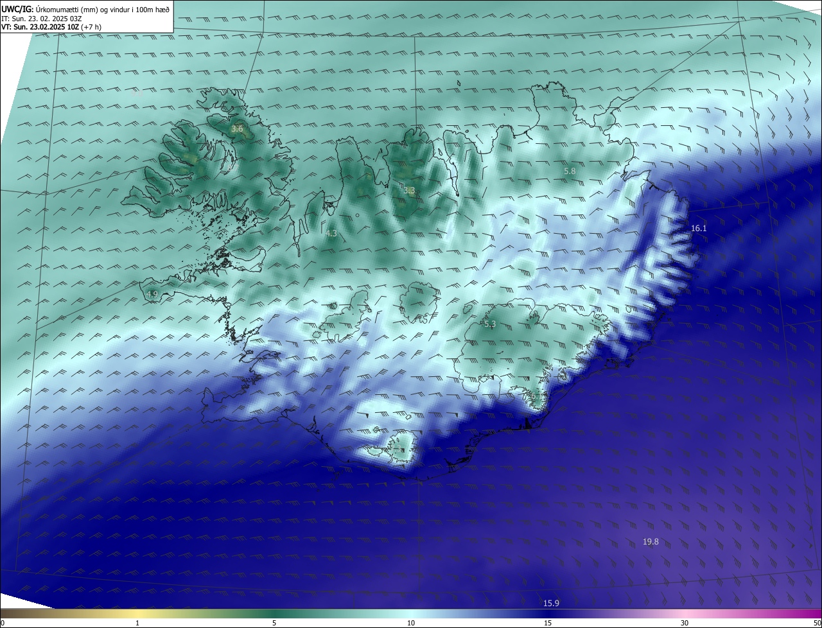Select the 19.8 maximum value over the ocean
The image size is (822, 628).
pyautogui.click(x=651, y=542)
